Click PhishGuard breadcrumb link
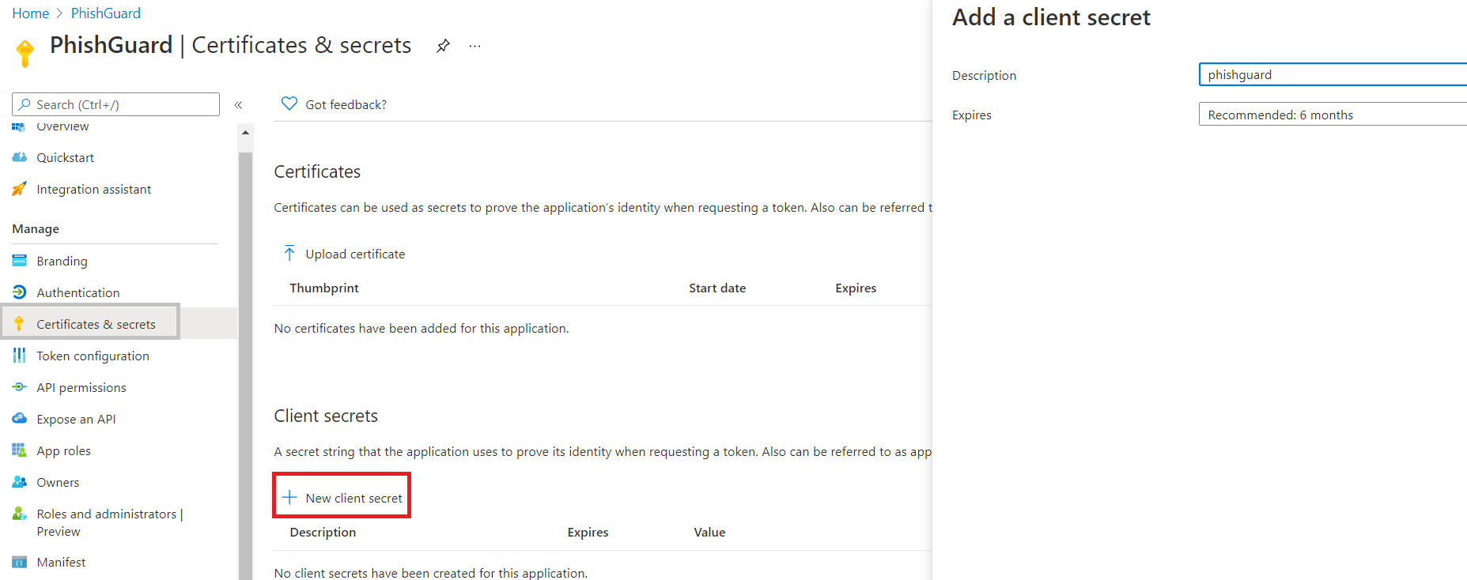Viewport: 1467px width, 580px height. click(x=105, y=13)
